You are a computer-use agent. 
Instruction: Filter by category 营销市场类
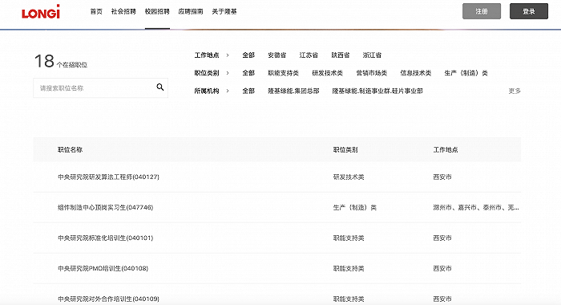(x=371, y=73)
